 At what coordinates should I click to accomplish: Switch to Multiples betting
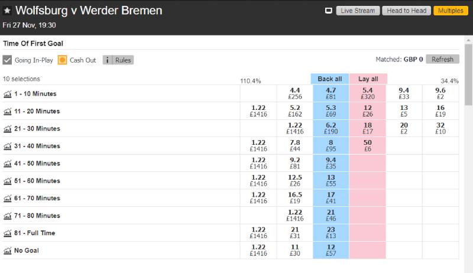451,11
